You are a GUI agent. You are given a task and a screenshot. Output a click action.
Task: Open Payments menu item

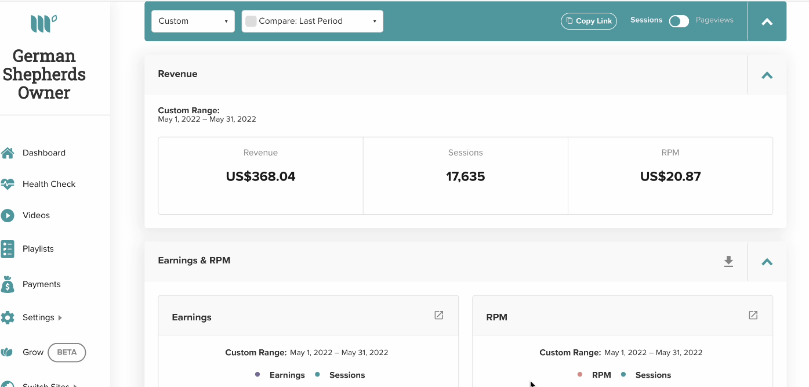(42, 284)
